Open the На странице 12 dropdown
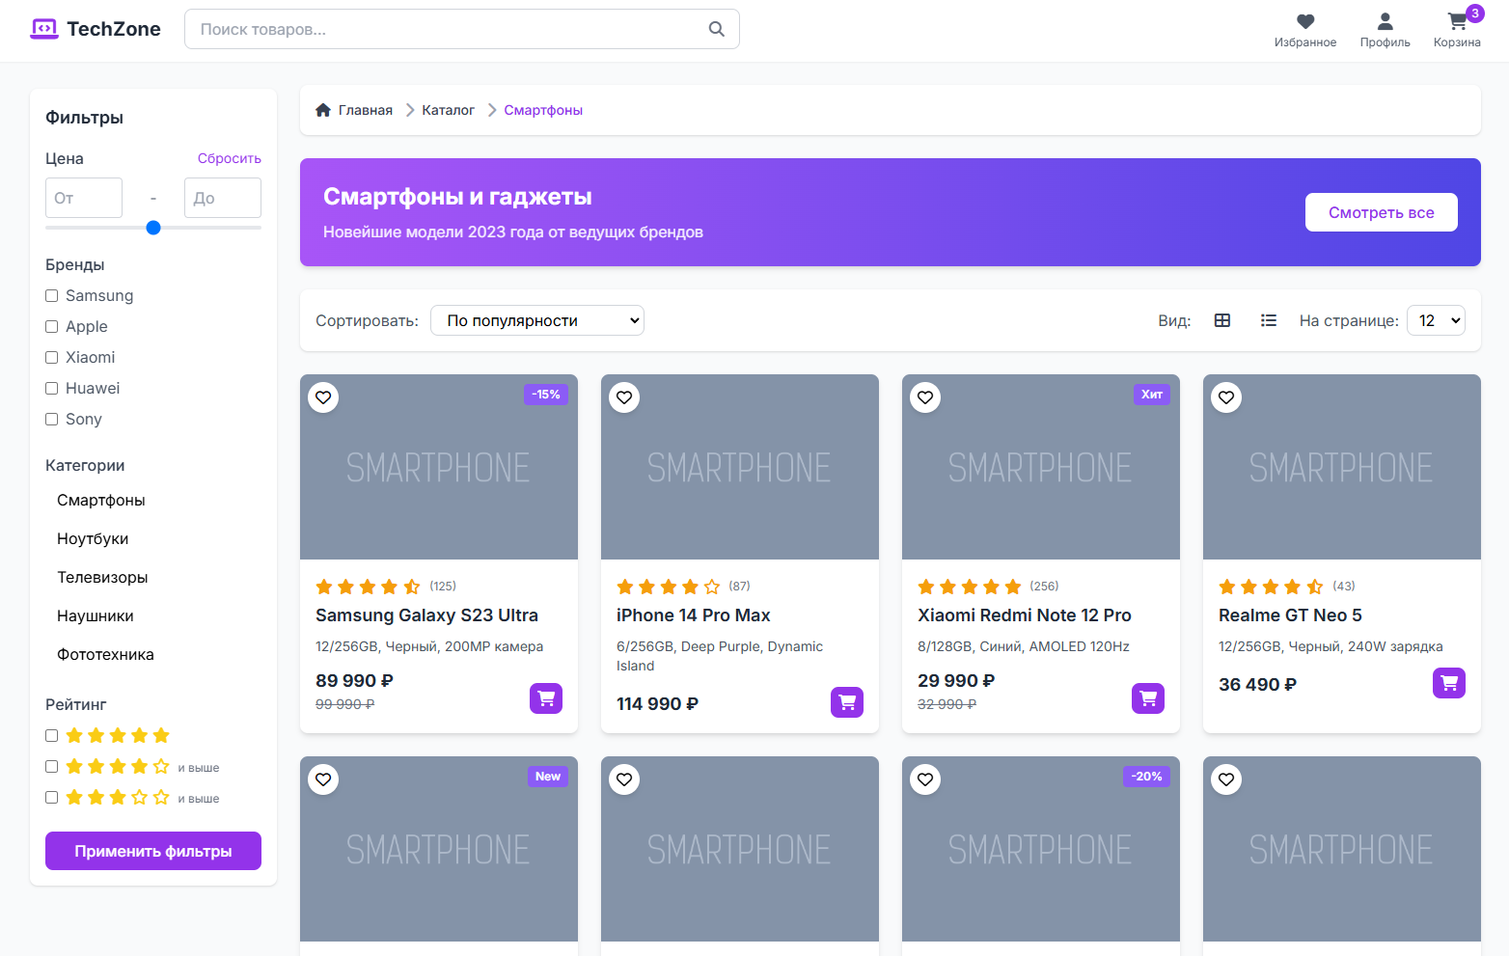Screen dimensions: 1509x956 pyautogui.click(x=1436, y=320)
